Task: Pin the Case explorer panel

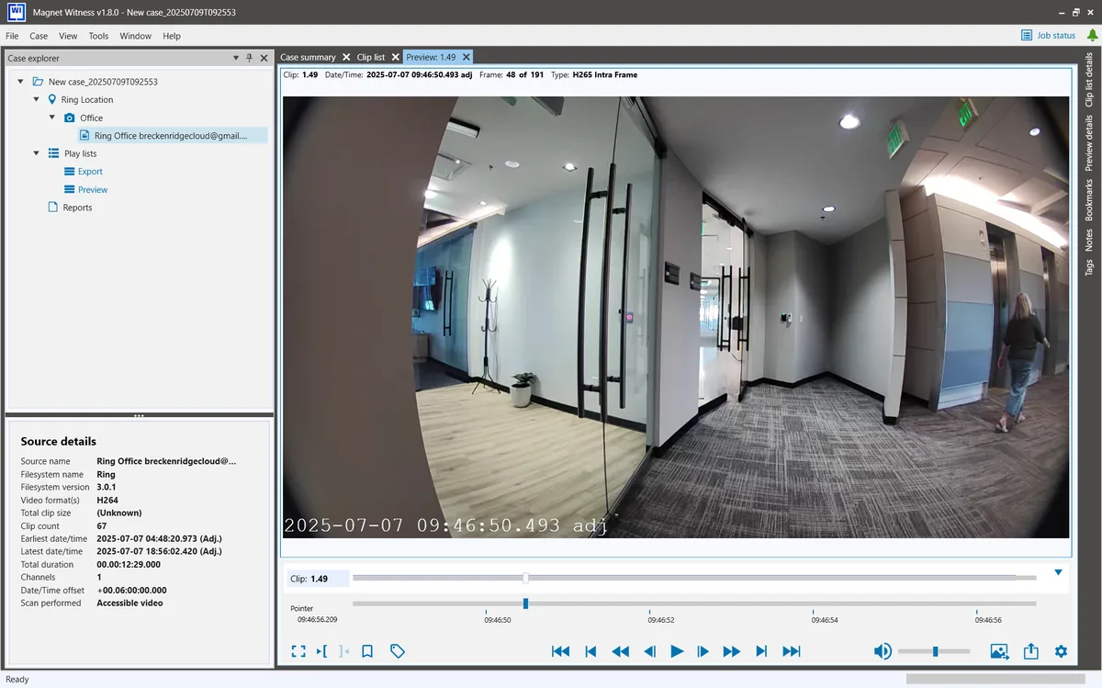Action: coord(249,58)
